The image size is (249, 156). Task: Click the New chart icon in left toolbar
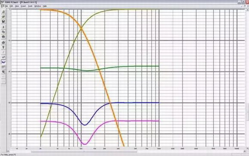tap(3, 12)
